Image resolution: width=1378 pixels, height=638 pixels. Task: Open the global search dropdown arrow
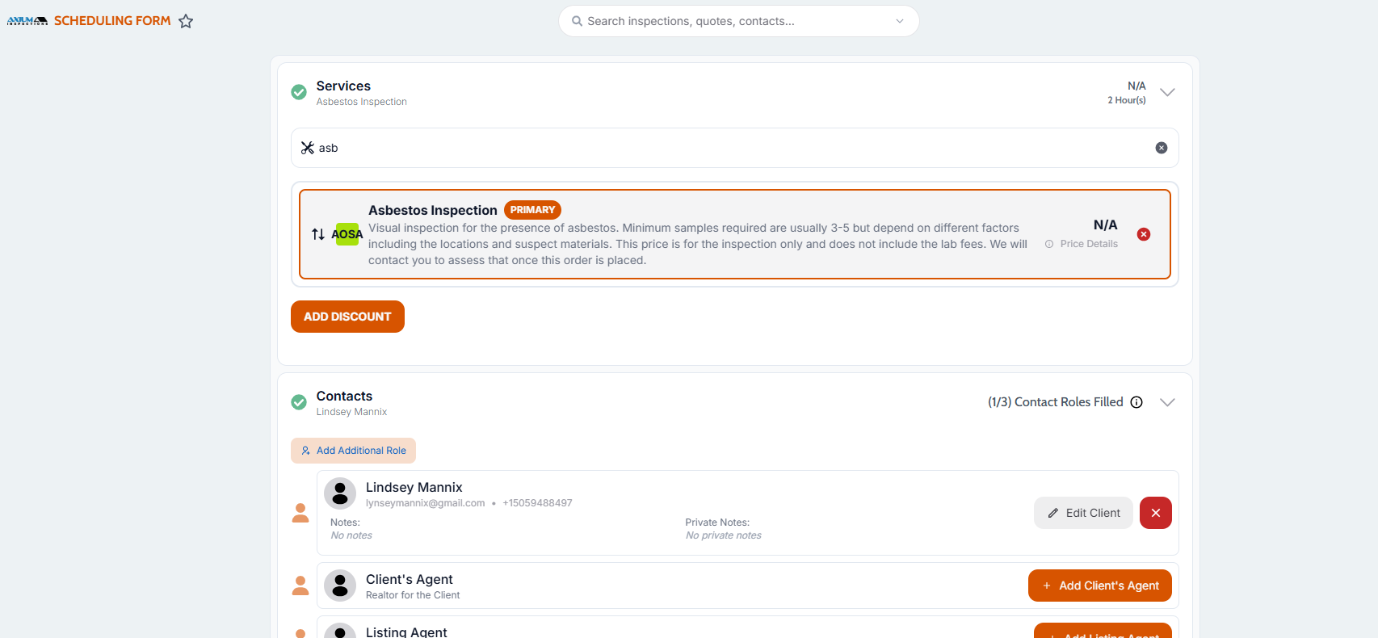(x=900, y=21)
